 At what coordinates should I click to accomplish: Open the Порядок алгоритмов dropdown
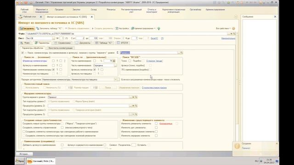[x=115, y=79]
